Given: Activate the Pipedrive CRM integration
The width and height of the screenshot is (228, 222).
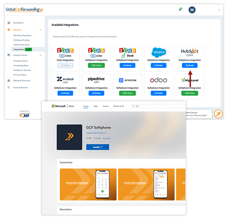Looking at the screenshot, I should (x=96, y=93).
